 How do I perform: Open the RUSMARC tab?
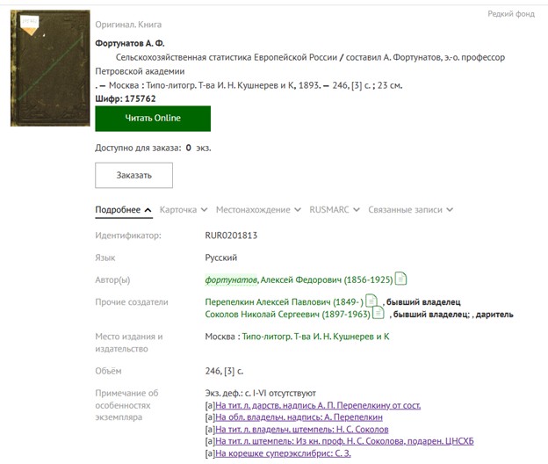coord(334,210)
